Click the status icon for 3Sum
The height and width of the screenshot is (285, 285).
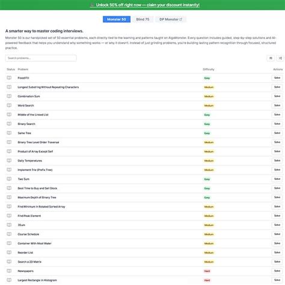point(9,225)
